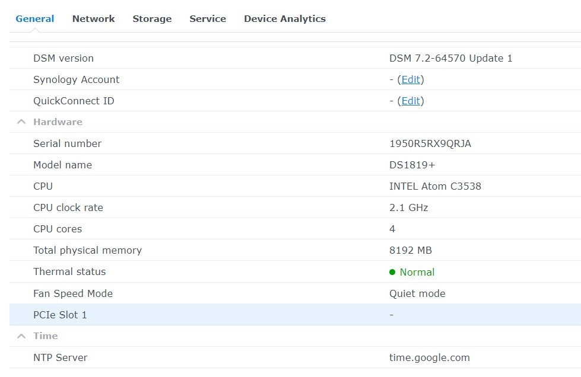The width and height of the screenshot is (581, 377).
Task: Collapse the Hardware section chevron
Action: click(21, 122)
